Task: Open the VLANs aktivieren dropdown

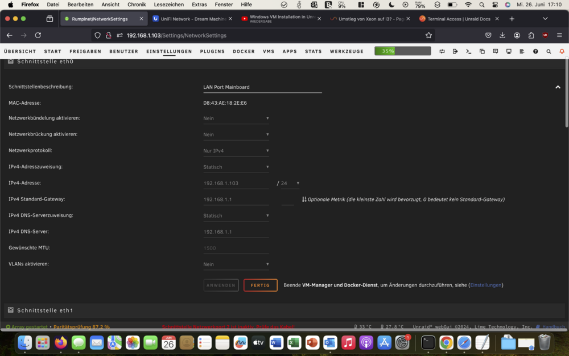Action: point(236,264)
